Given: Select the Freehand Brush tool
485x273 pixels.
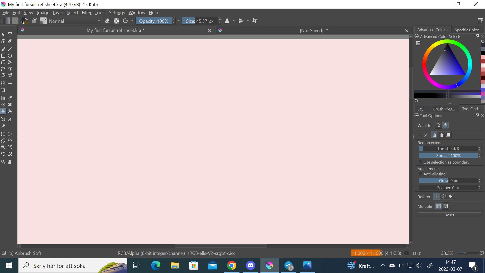Looking at the screenshot, I should (3, 49).
